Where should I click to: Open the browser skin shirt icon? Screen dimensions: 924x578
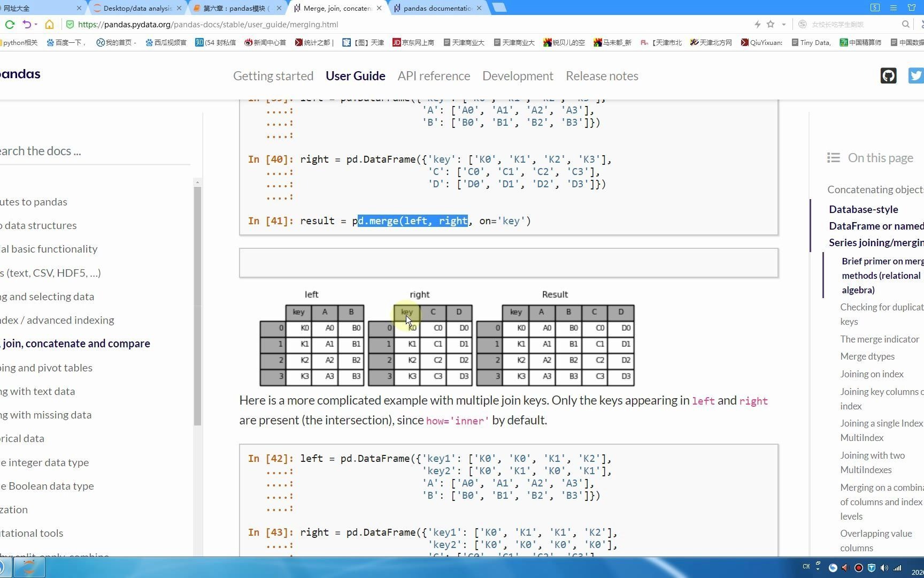tap(912, 7)
